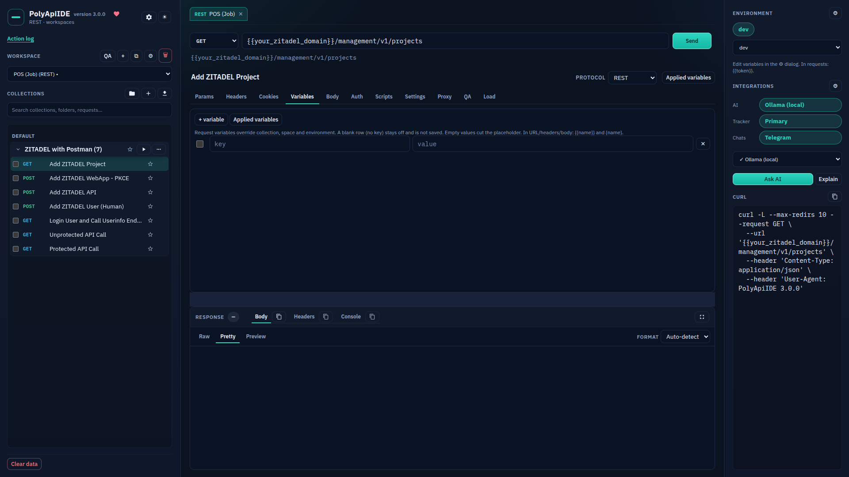Open more options for ZITADEL collection
The height and width of the screenshot is (477, 849).
pos(159,149)
